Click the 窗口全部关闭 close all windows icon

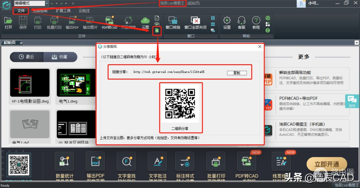pos(195,20)
